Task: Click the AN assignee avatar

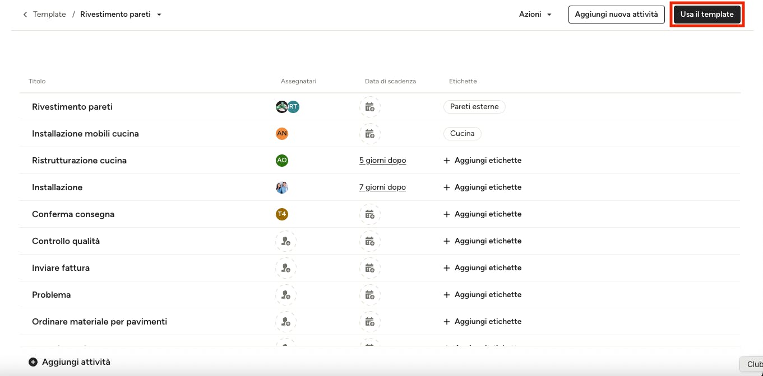Action: (282, 134)
